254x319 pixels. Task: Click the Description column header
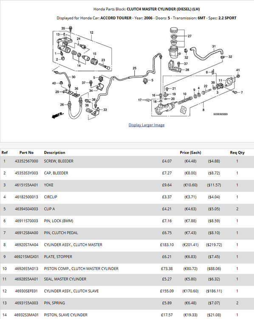pyautogui.click(x=54, y=153)
